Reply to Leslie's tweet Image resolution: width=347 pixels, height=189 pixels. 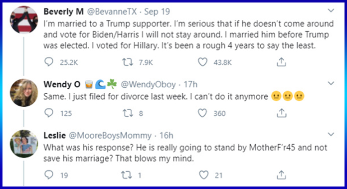pos(49,175)
